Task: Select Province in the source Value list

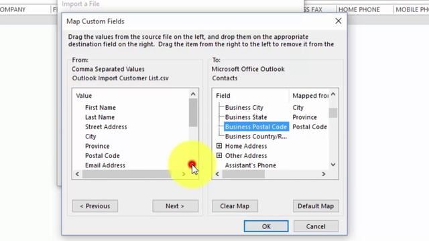Action: [97, 146]
